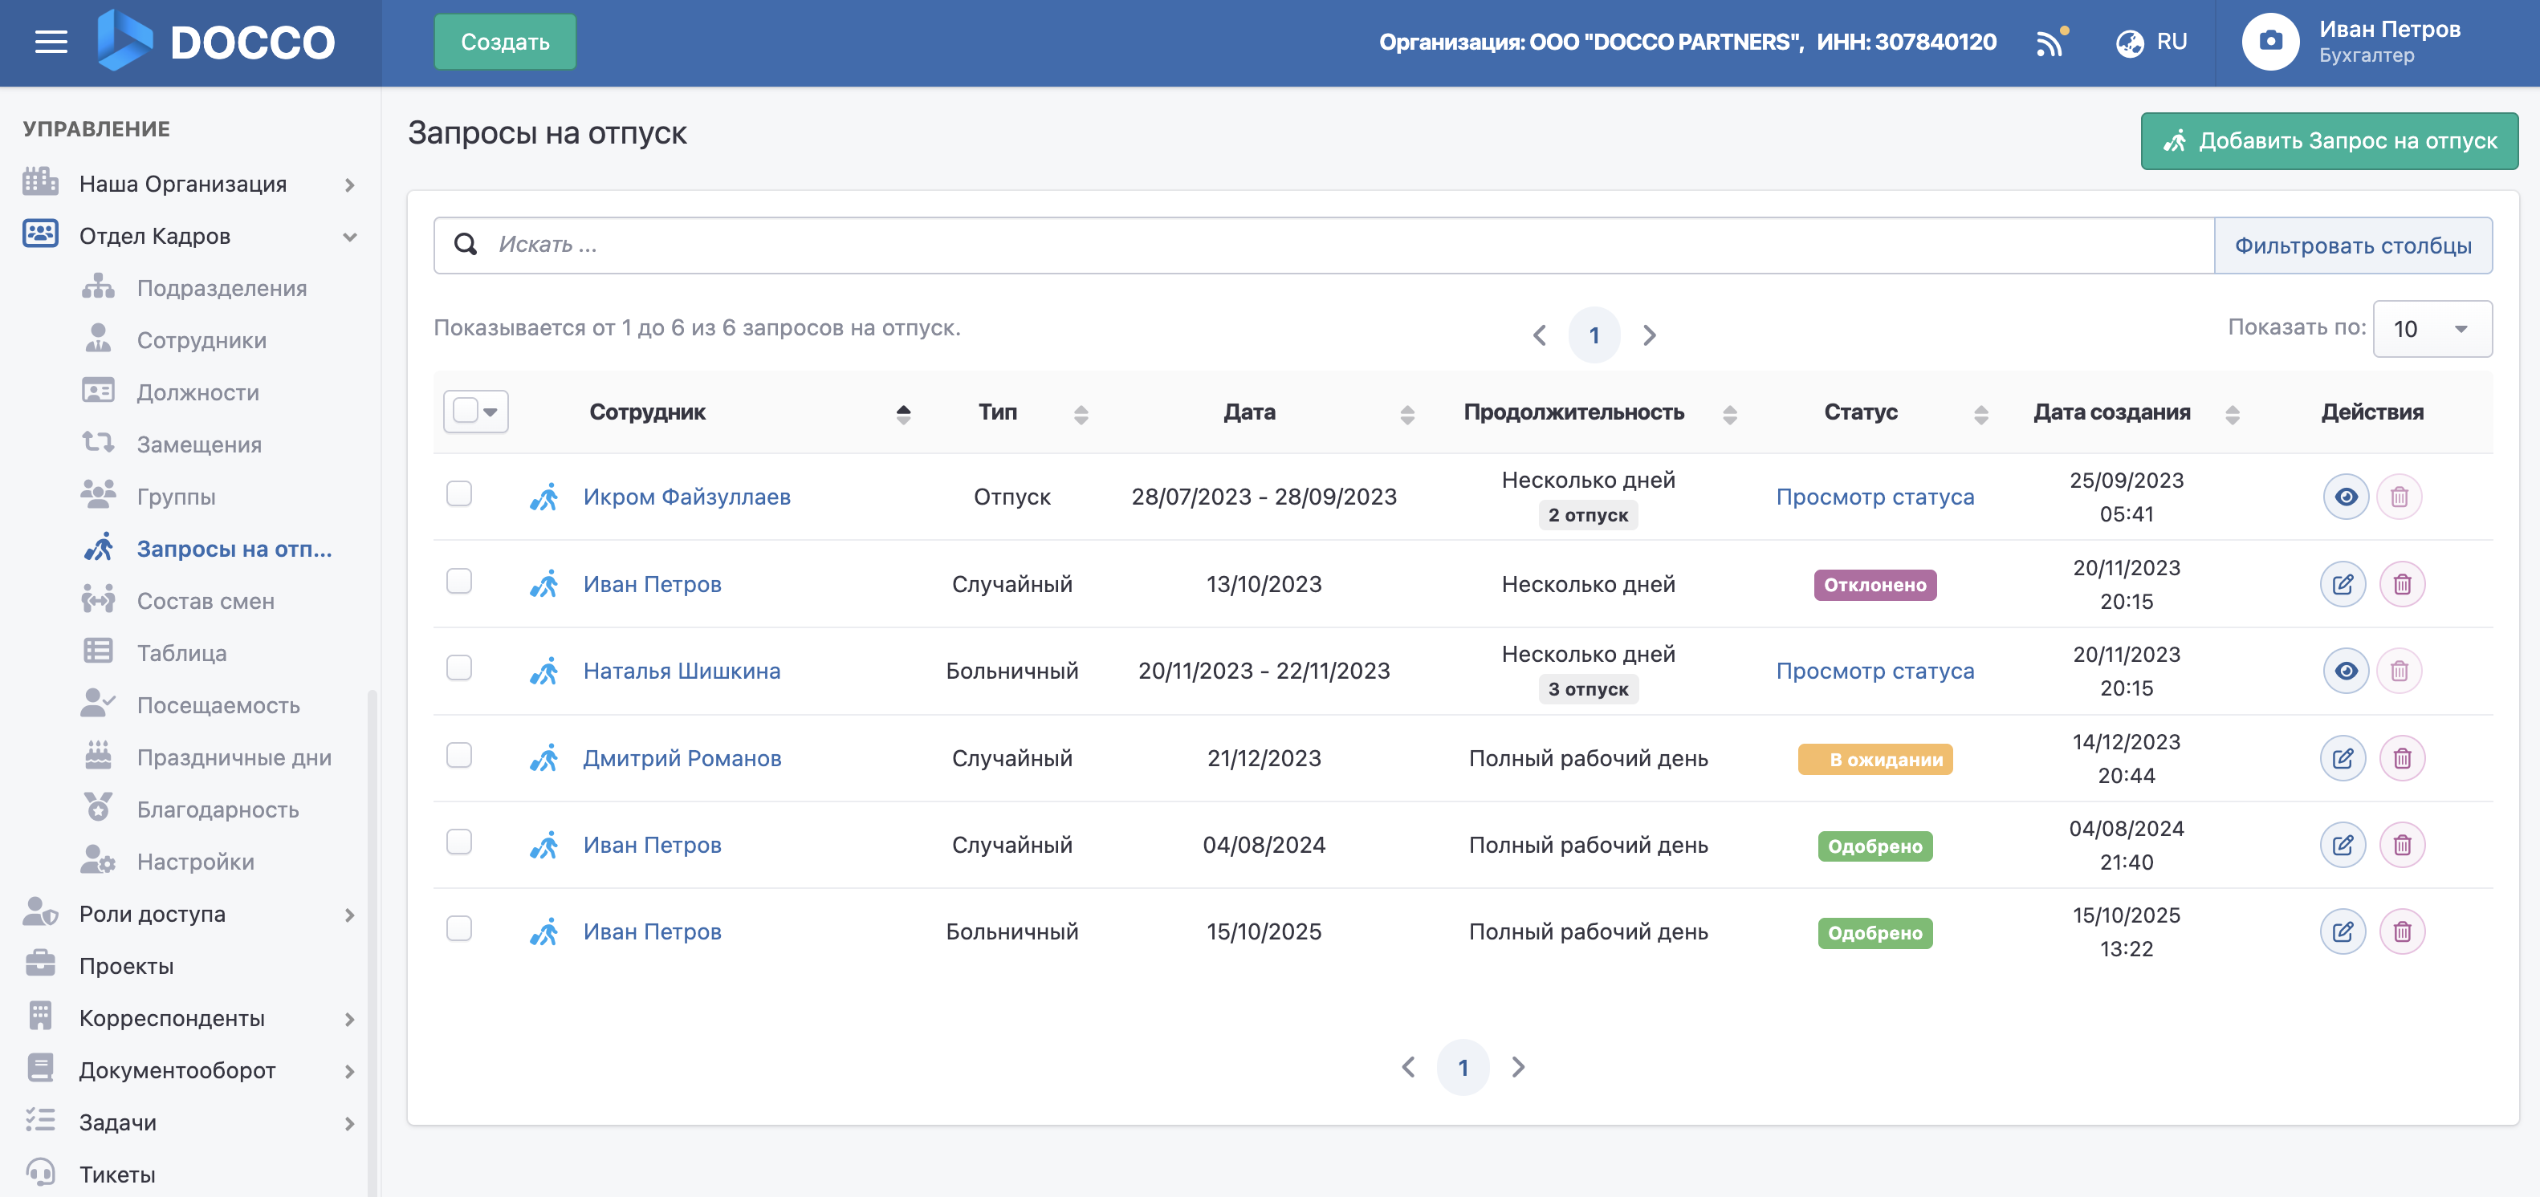Viewport: 2540px width, 1197px height.
Task: Open the 'Показать по' page-size dropdown
Action: coord(2431,329)
